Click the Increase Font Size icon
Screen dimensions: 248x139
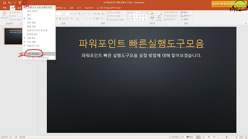pos(72,14)
